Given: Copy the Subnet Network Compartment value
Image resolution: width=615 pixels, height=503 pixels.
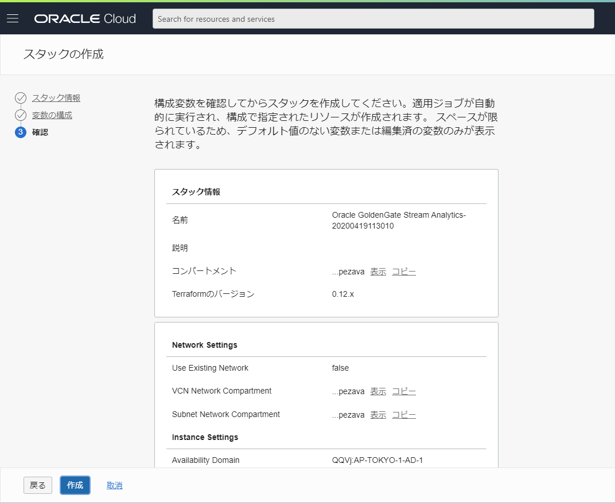Looking at the screenshot, I should [403, 414].
